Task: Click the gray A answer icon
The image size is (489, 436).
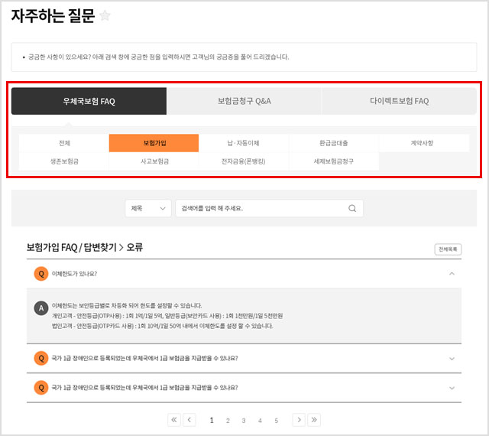Action: [41, 308]
